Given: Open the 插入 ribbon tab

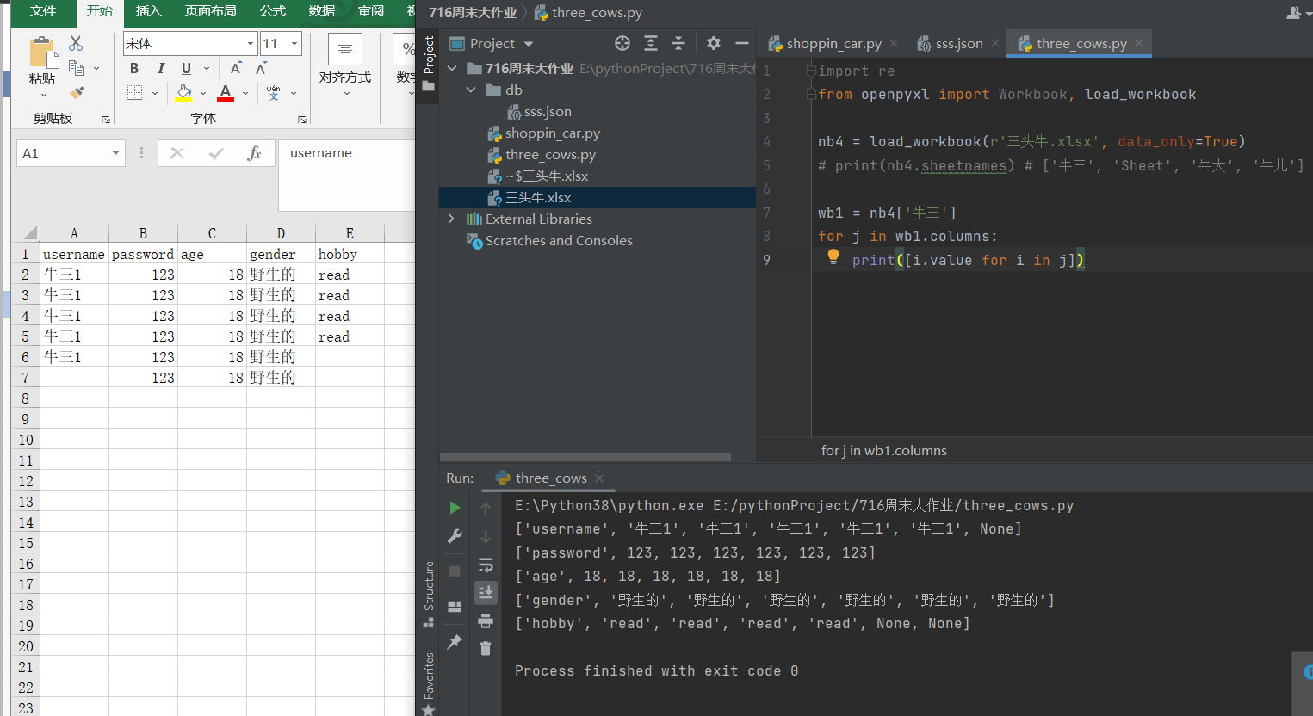Looking at the screenshot, I should tap(148, 11).
